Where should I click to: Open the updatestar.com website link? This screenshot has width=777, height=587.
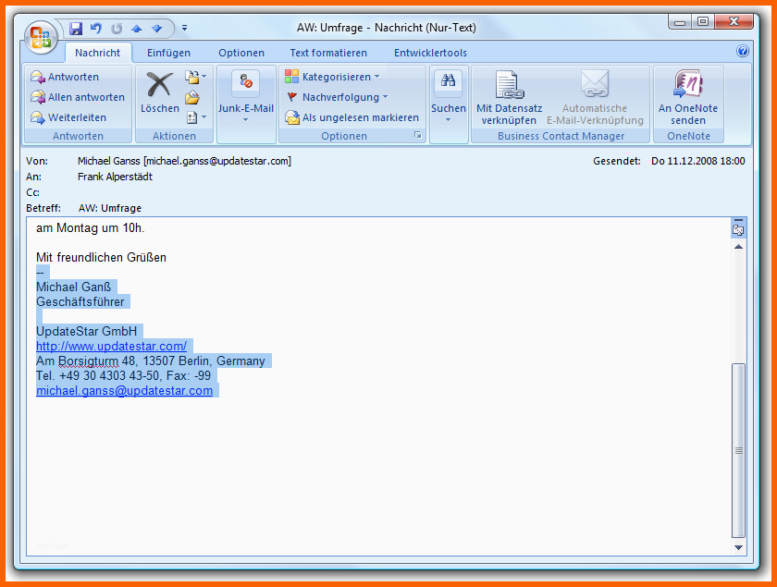(x=112, y=347)
